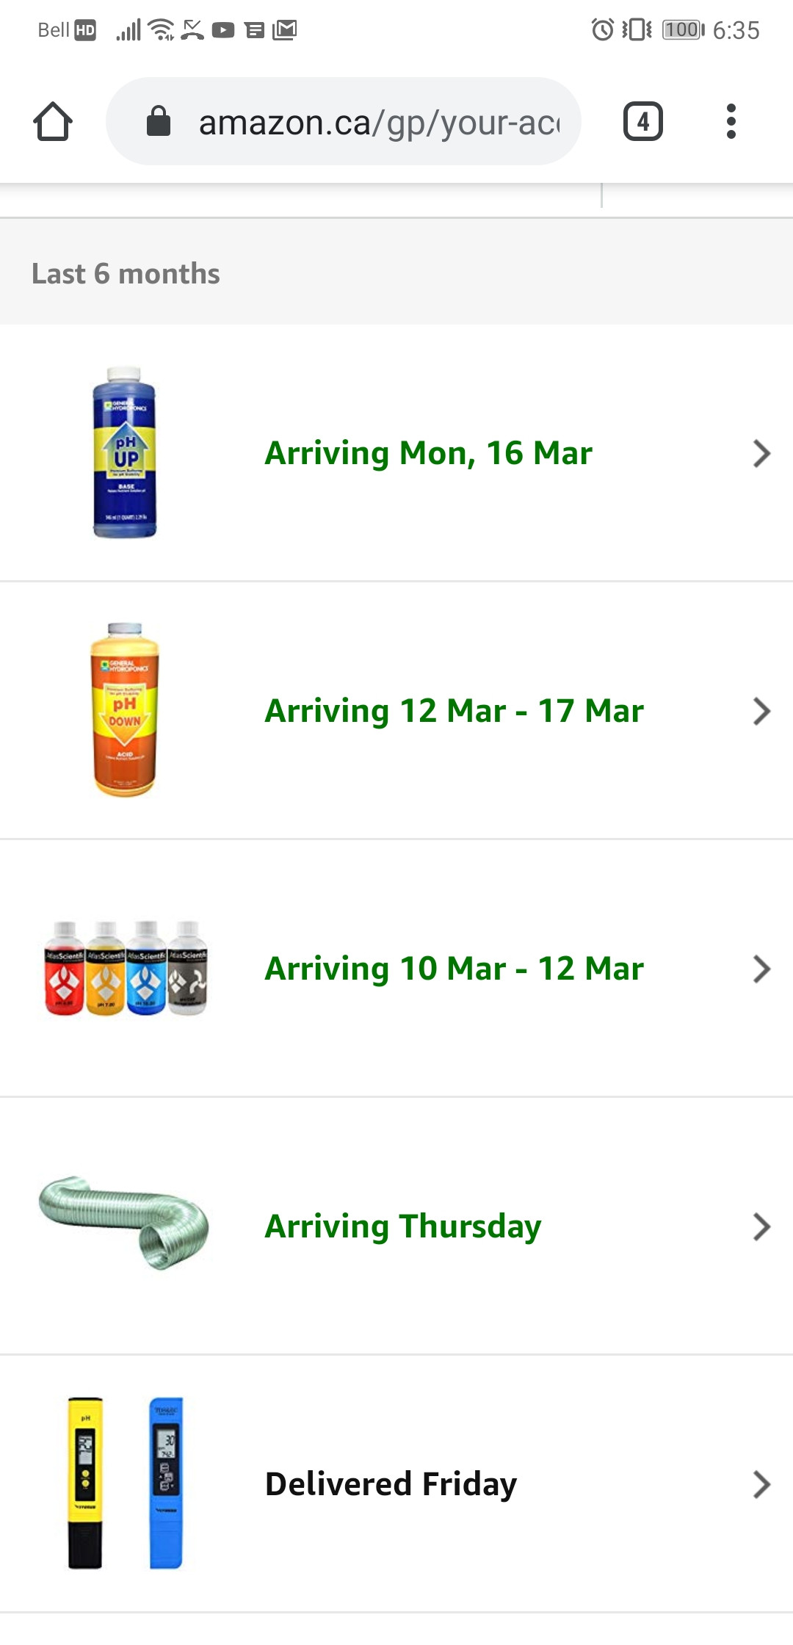Screen dimensions: 793x1645
Task: Tap the alarm clock status icon
Action: (602, 30)
